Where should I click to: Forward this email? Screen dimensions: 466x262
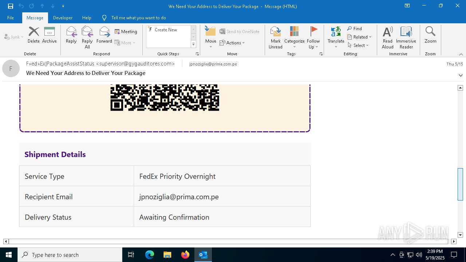click(104, 35)
